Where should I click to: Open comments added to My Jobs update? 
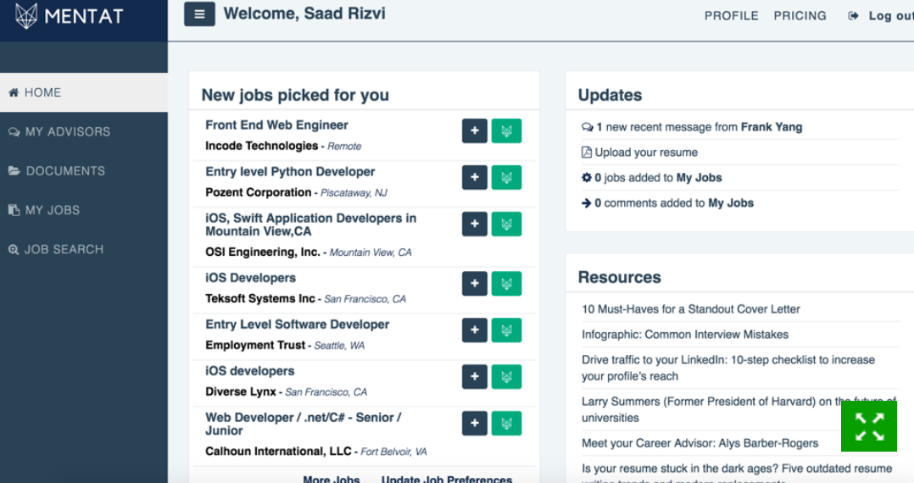point(673,203)
